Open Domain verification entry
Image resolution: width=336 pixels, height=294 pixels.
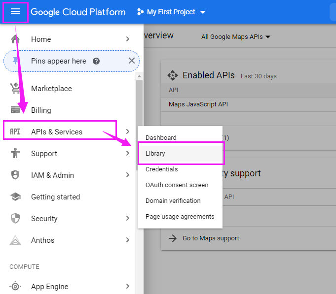180,201
